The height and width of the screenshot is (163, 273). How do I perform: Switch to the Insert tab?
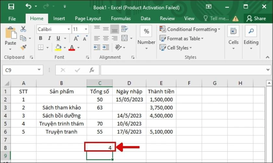click(x=59, y=19)
